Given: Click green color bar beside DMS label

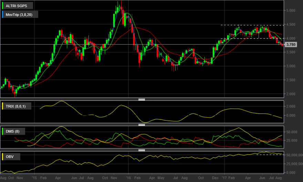Looking at the screenshot, I should pos(2,131).
